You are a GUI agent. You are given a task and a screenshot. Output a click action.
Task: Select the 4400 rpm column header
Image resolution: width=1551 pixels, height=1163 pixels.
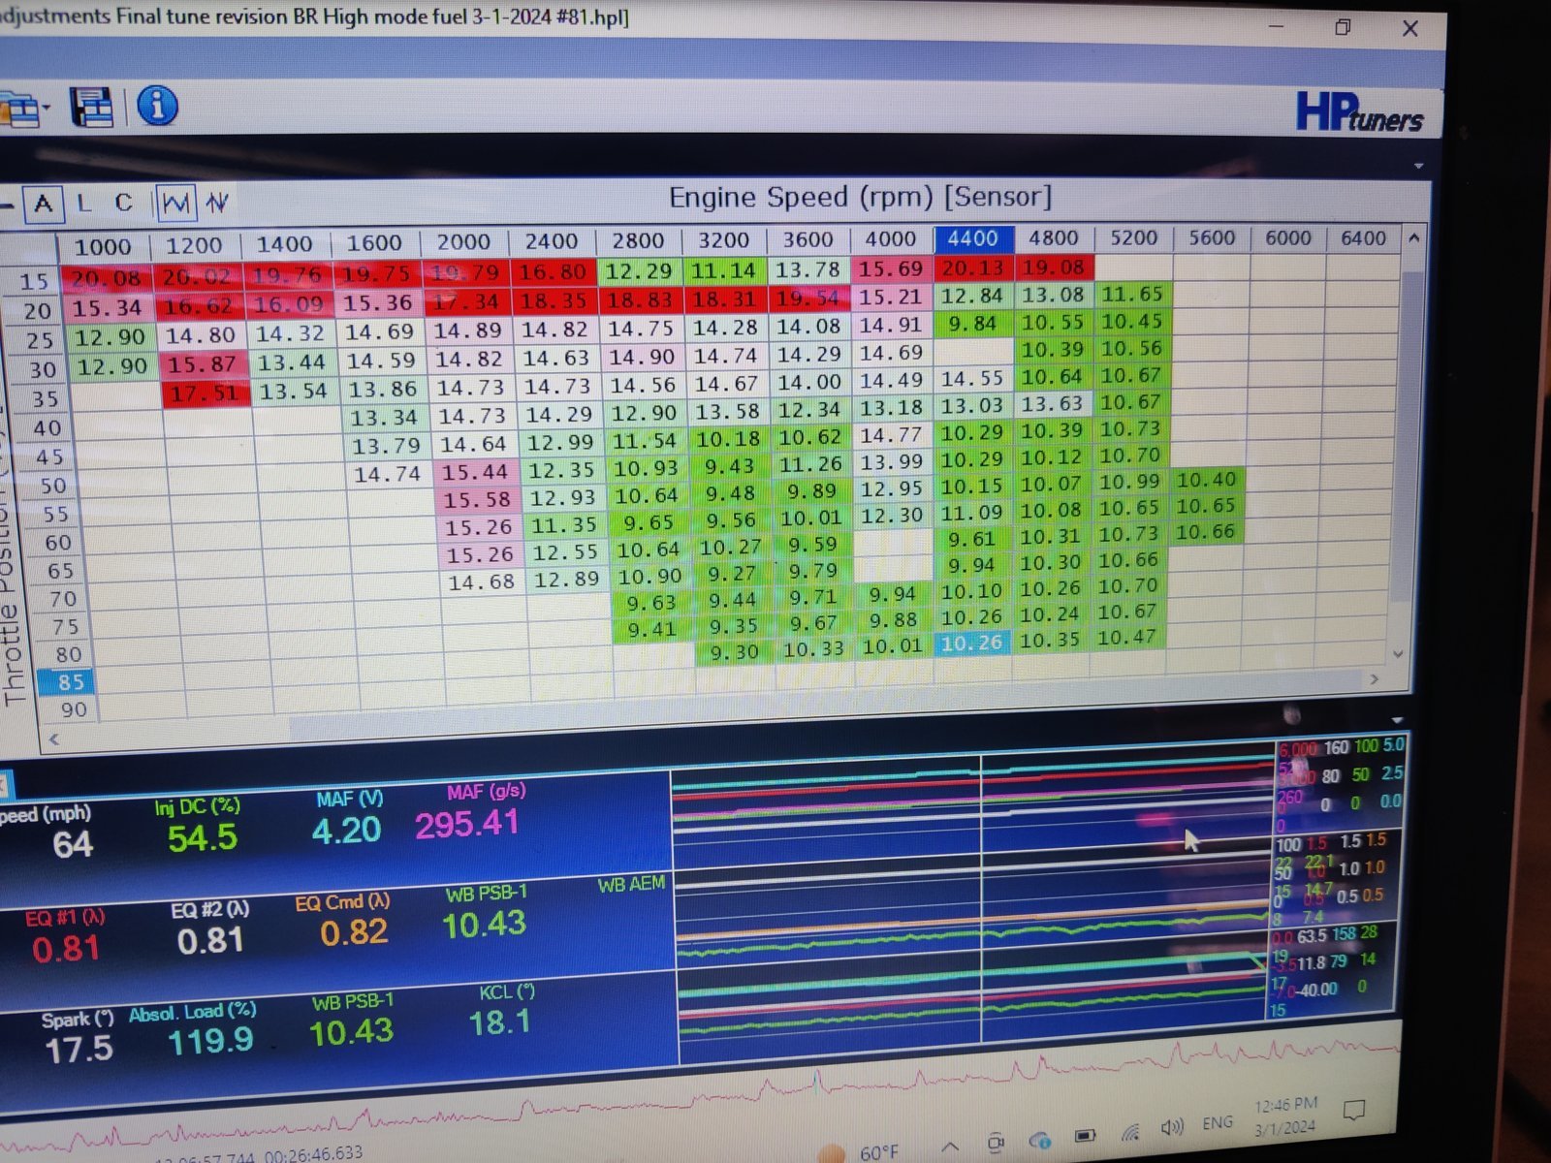(x=972, y=238)
